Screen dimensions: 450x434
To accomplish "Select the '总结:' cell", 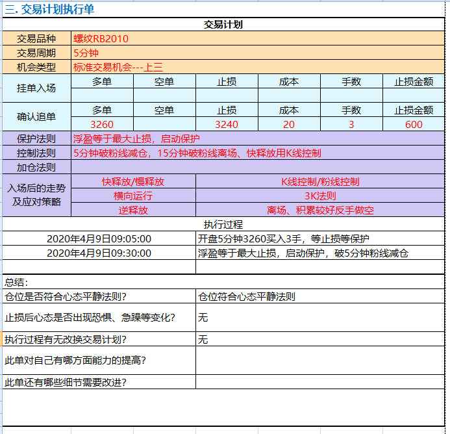I will click(223, 282).
